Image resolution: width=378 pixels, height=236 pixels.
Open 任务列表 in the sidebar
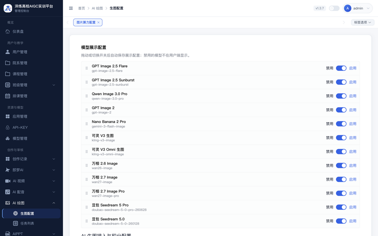tap(31, 223)
